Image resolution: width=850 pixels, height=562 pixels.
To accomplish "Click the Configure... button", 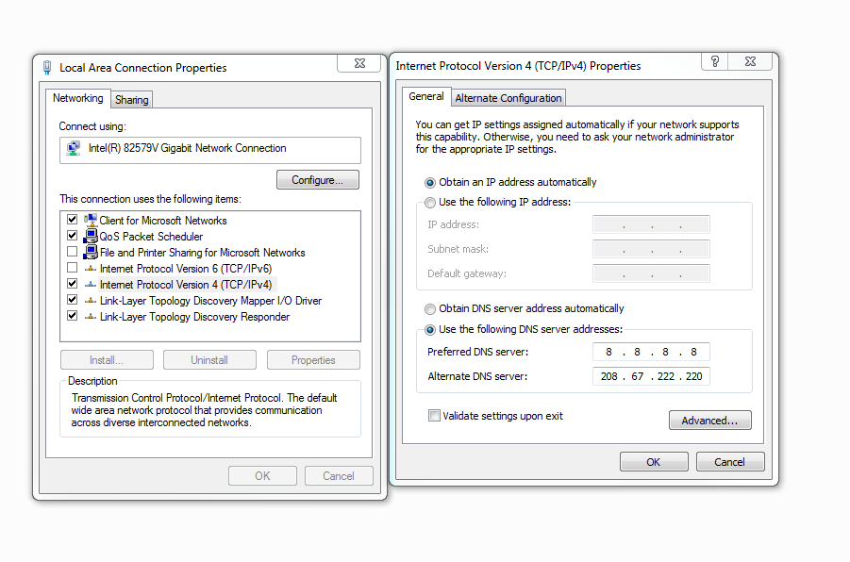I will 318,180.
